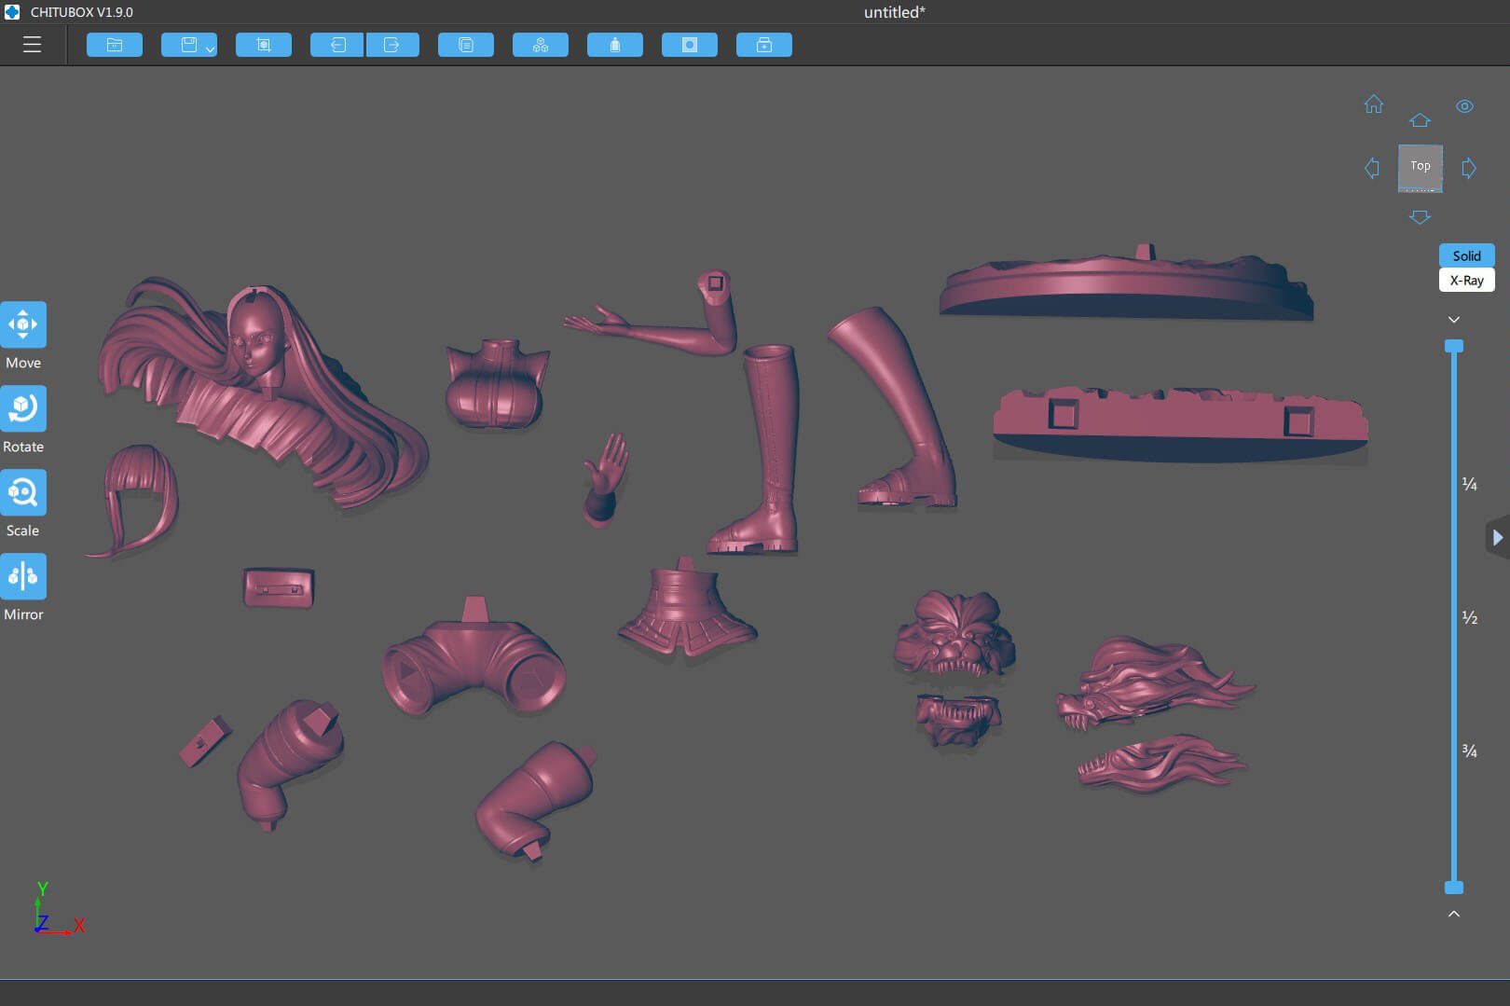The width and height of the screenshot is (1510, 1006).
Task: Click the bottom handle of layer slider
Action: click(x=1454, y=888)
